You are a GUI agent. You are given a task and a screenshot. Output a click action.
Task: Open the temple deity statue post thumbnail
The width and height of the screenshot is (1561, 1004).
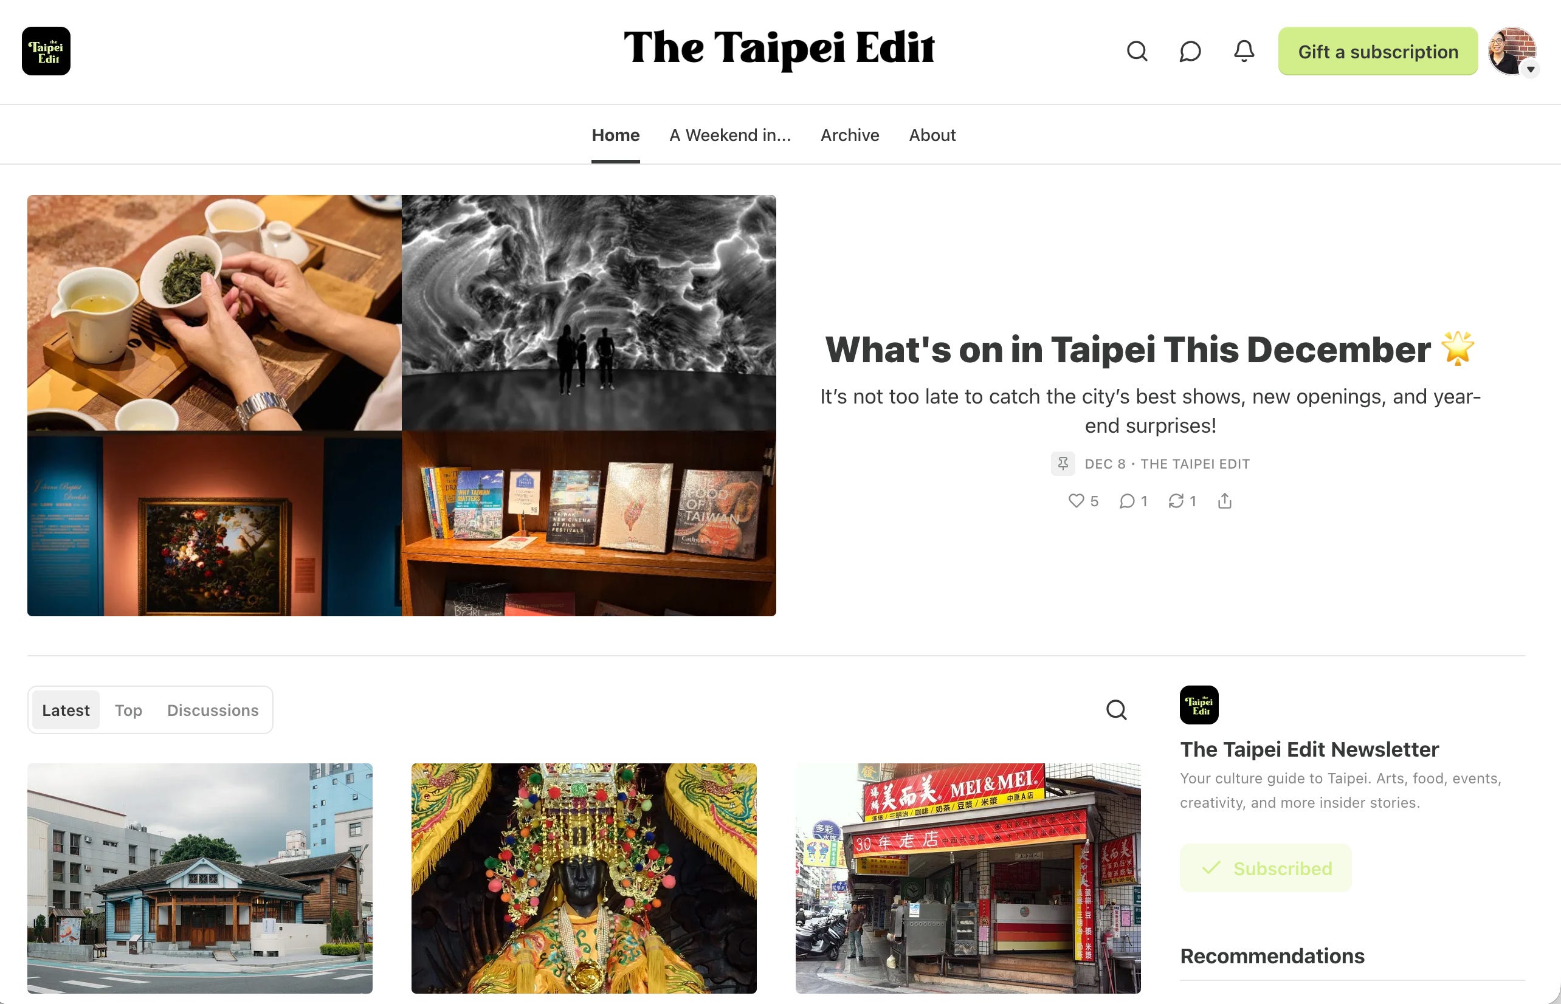tap(584, 878)
